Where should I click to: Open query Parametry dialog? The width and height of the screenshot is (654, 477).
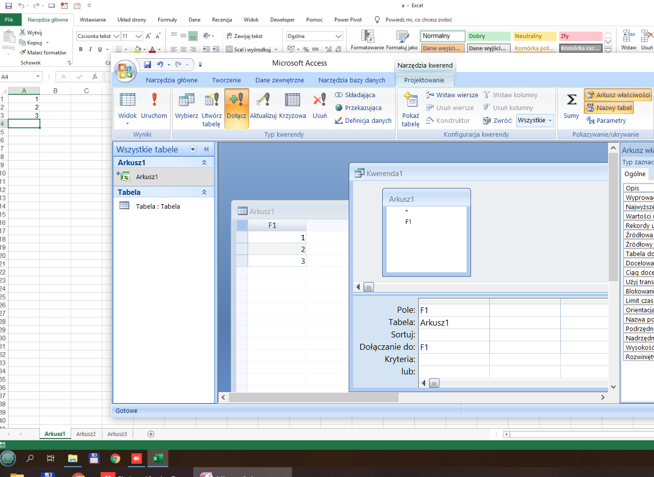point(606,120)
